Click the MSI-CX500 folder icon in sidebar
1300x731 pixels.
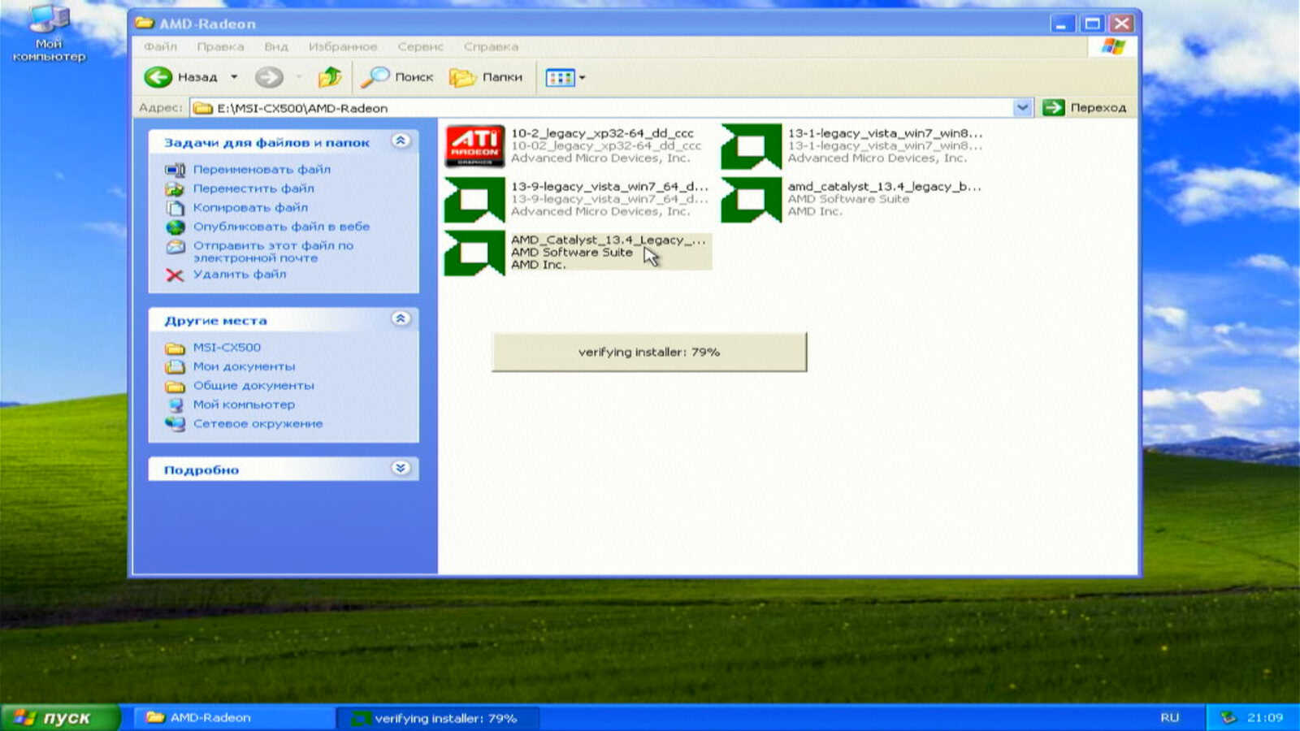tap(175, 348)
